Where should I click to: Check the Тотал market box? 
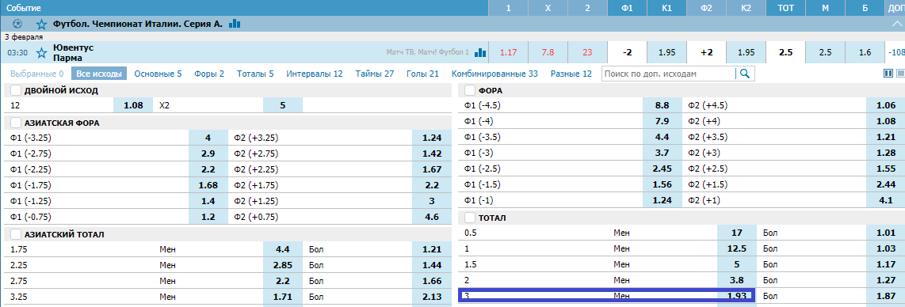click(x=470, y=218)
